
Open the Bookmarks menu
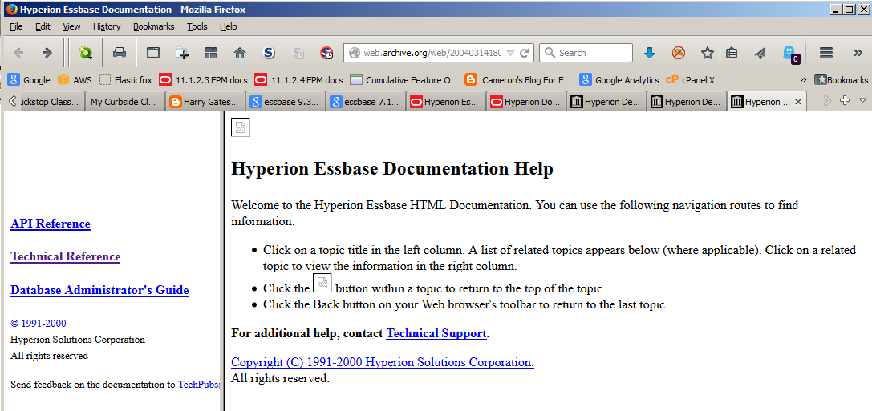153,26
